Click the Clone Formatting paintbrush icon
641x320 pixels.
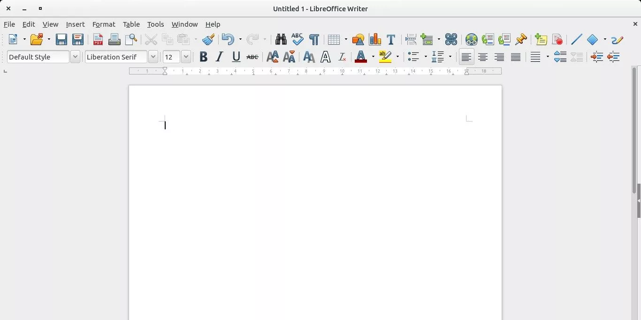pyautogui.click(x=208, y=39)
